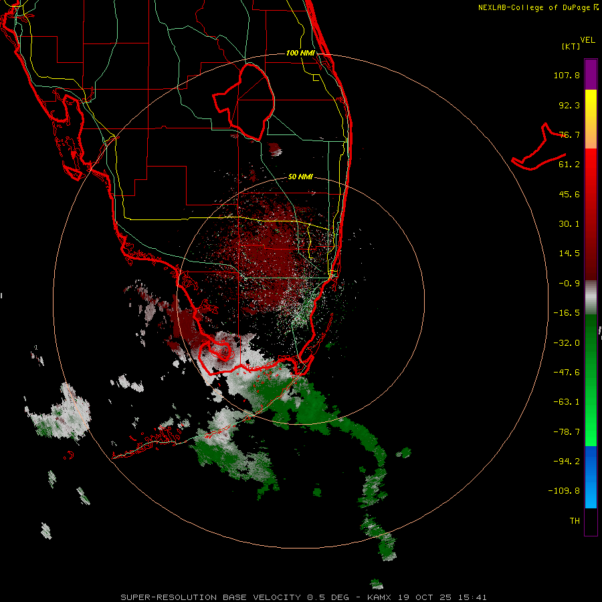The image size is (602, 602).
Task: Select the -109.8 value on velocity scale
Action: [564, 491]
